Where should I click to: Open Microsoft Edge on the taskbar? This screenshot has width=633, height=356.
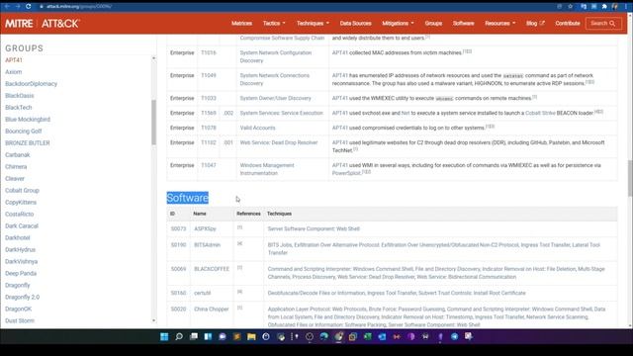click(x=323, y=336)
